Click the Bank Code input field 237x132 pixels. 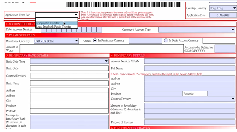(69, 68)
